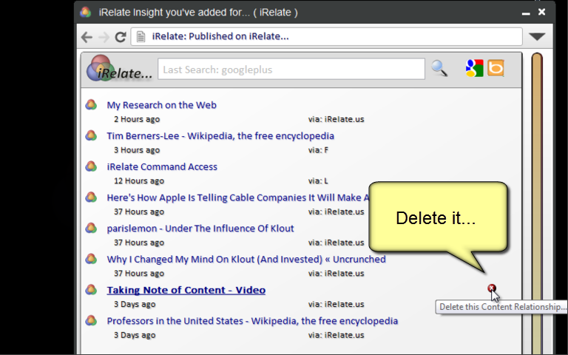The width and height of the screenshot is (568, 355).
Task: Click the icon beside My Research on the Web
Action: point(91,105)
